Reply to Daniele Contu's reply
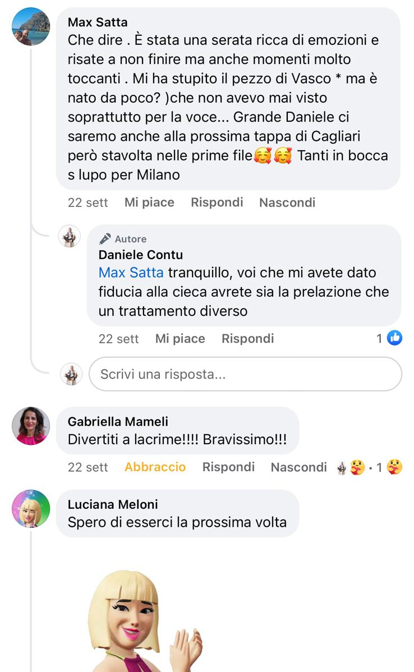Image resolution: width=414 pixels, height=672 pixels. [248, 339]
